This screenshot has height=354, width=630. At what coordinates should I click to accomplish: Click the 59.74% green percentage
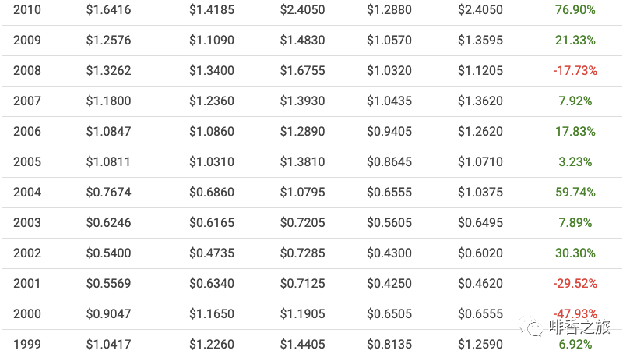(575, 193)
